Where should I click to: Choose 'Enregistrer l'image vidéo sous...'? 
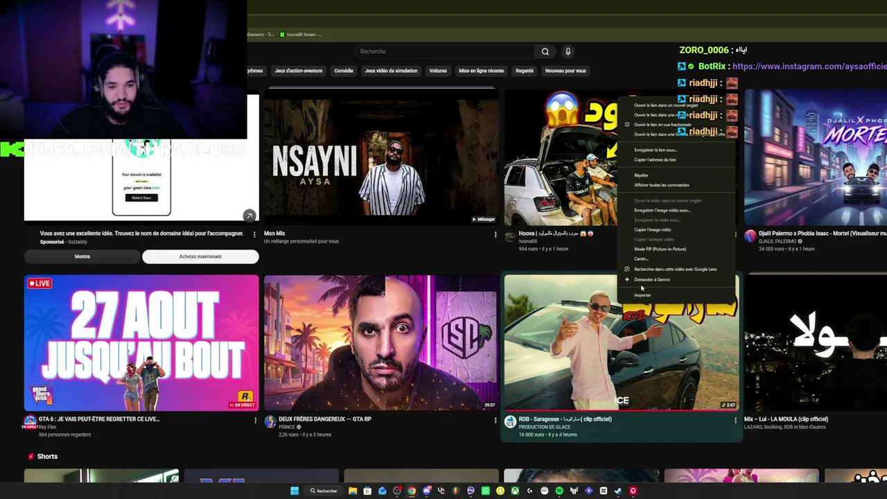point(662,210)
